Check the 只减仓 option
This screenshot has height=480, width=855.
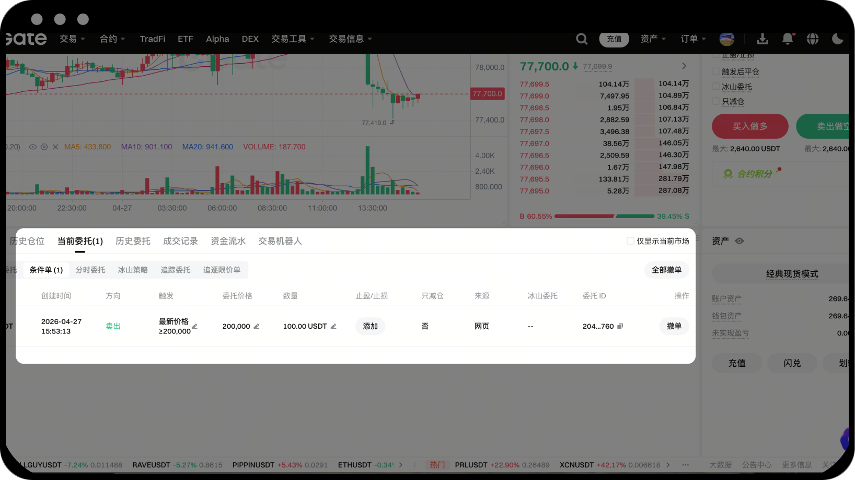click(x=715, y=101)
